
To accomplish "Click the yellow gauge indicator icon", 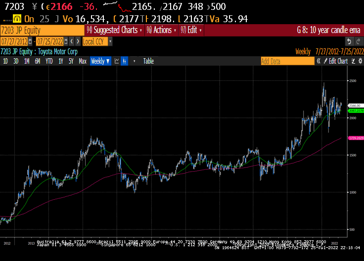I will tap(17, 19).
